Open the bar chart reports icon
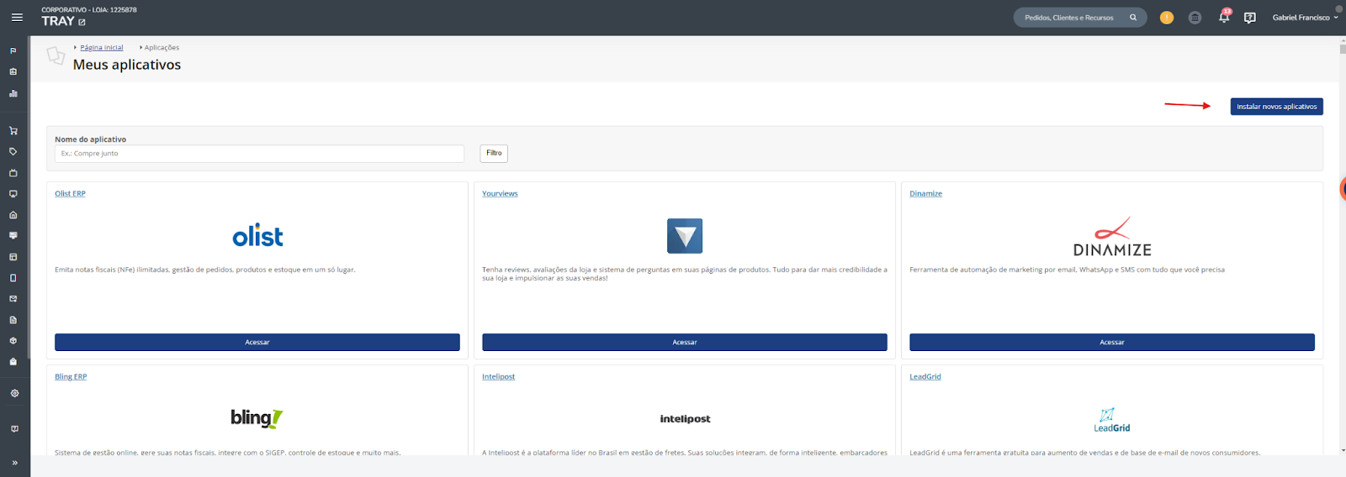 coord(13,93)
